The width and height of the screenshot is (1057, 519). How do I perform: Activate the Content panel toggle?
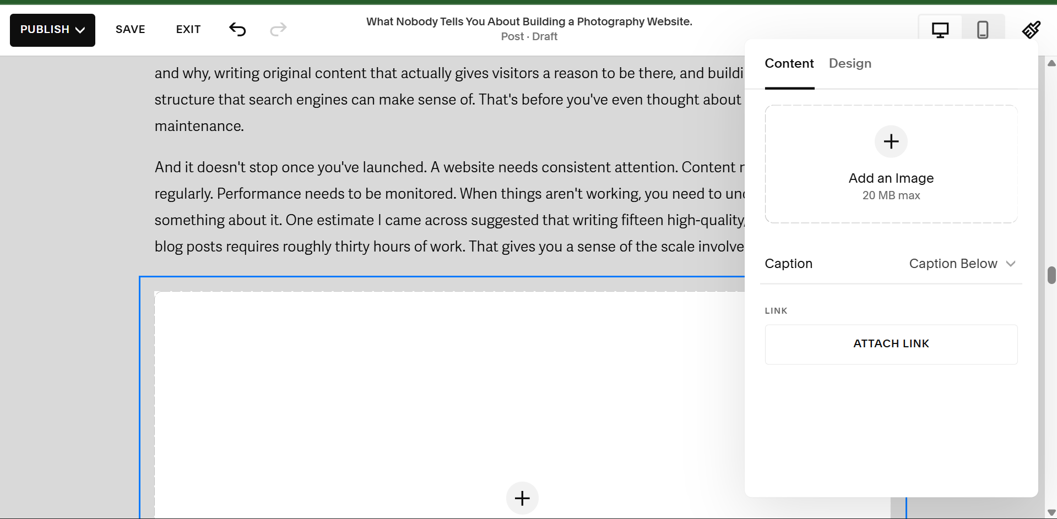click(x=789, y=63)
